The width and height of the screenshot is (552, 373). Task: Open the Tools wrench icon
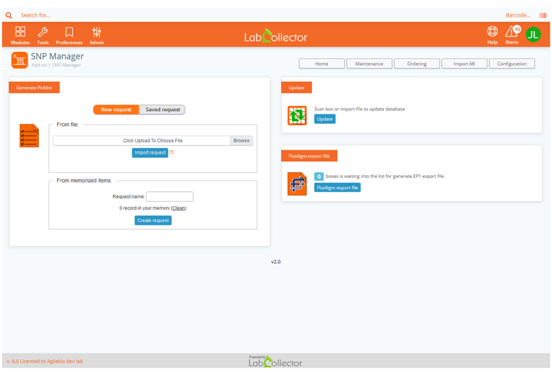pyautogui.click(x=43, y=32)
